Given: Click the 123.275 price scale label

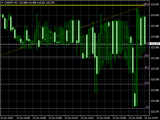Looking at the screenshot, I should tap(154, 111).
